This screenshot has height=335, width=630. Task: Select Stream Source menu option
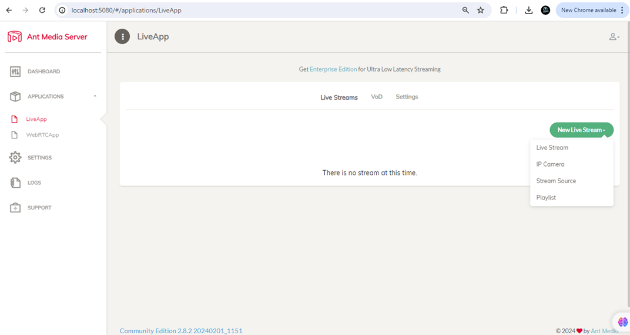click(556, 181)
